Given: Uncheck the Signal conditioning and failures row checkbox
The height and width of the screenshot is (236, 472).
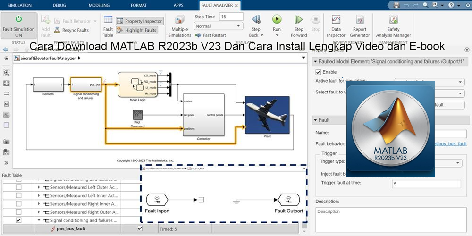Looking at the screenshot, I should pyautogui.click(x=19, y=220).
